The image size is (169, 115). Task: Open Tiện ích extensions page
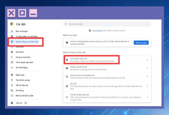point(19,103)
